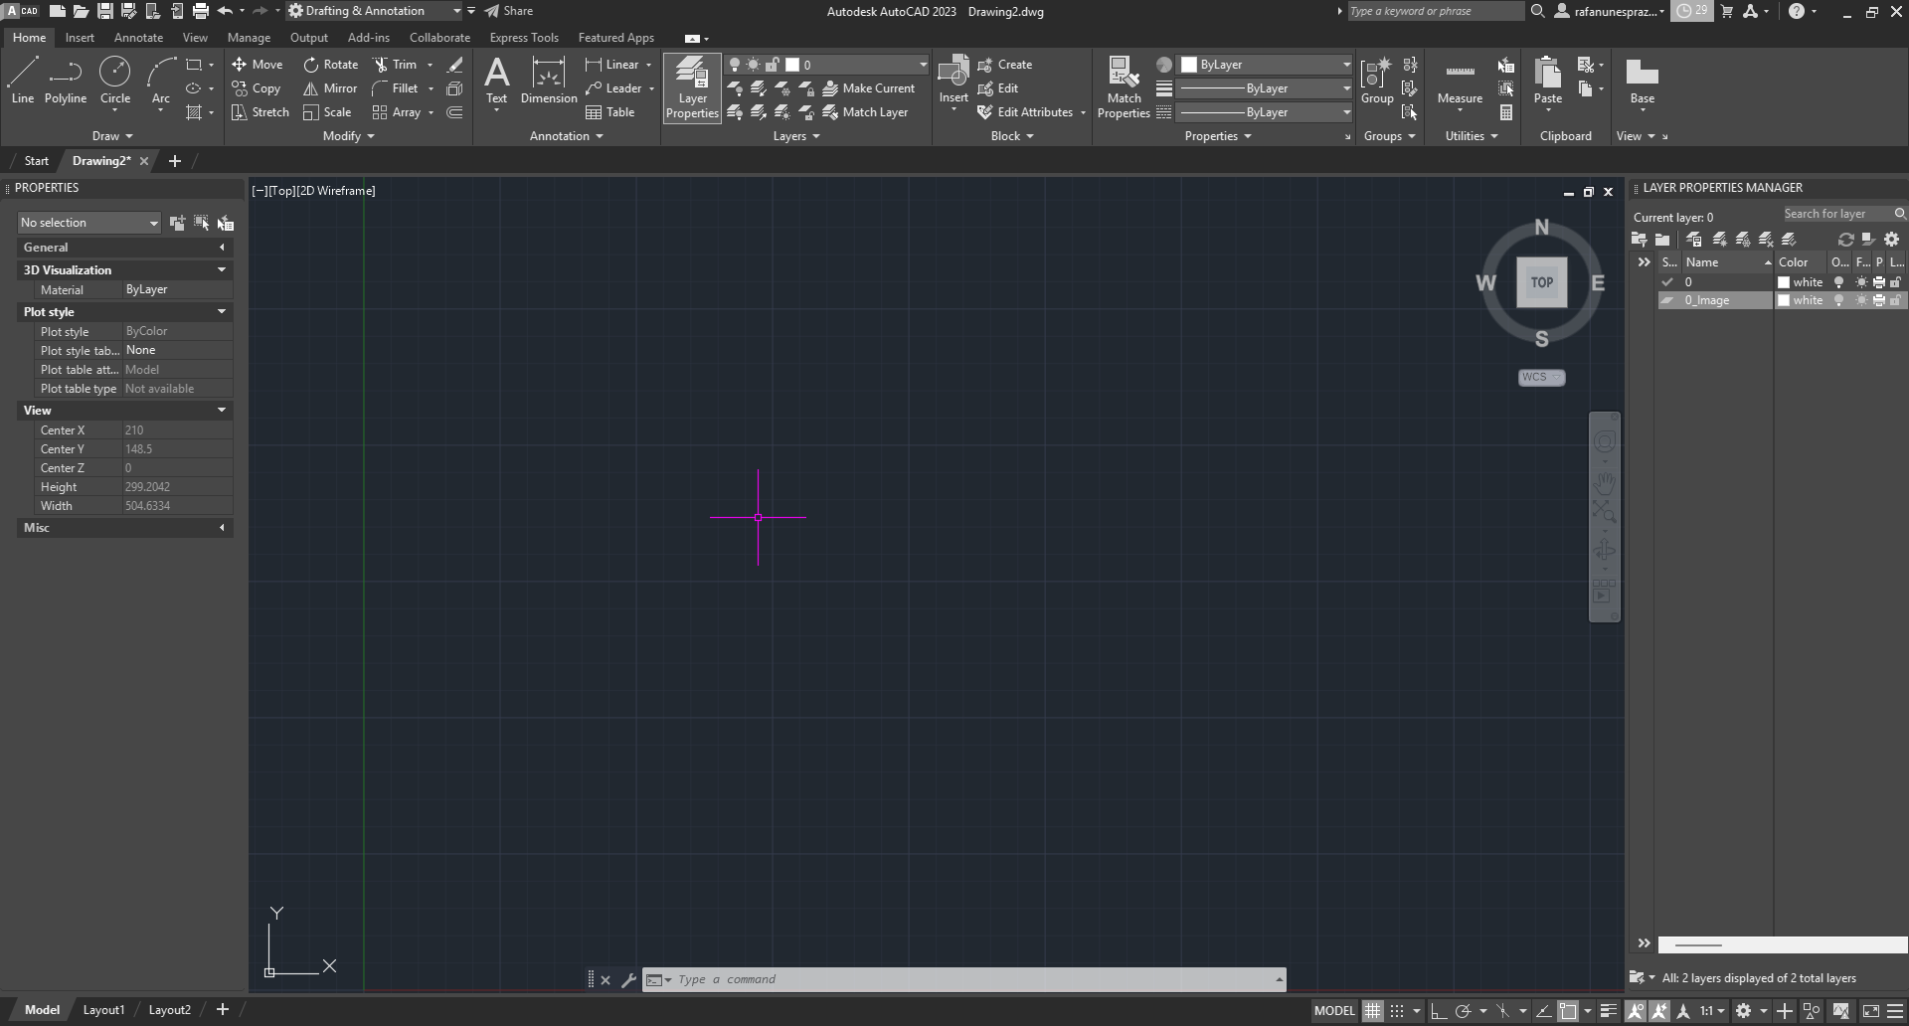The image size is (1909, 1026).
Task: Click the Match Properties tool
Action: tap(1123, 87)
